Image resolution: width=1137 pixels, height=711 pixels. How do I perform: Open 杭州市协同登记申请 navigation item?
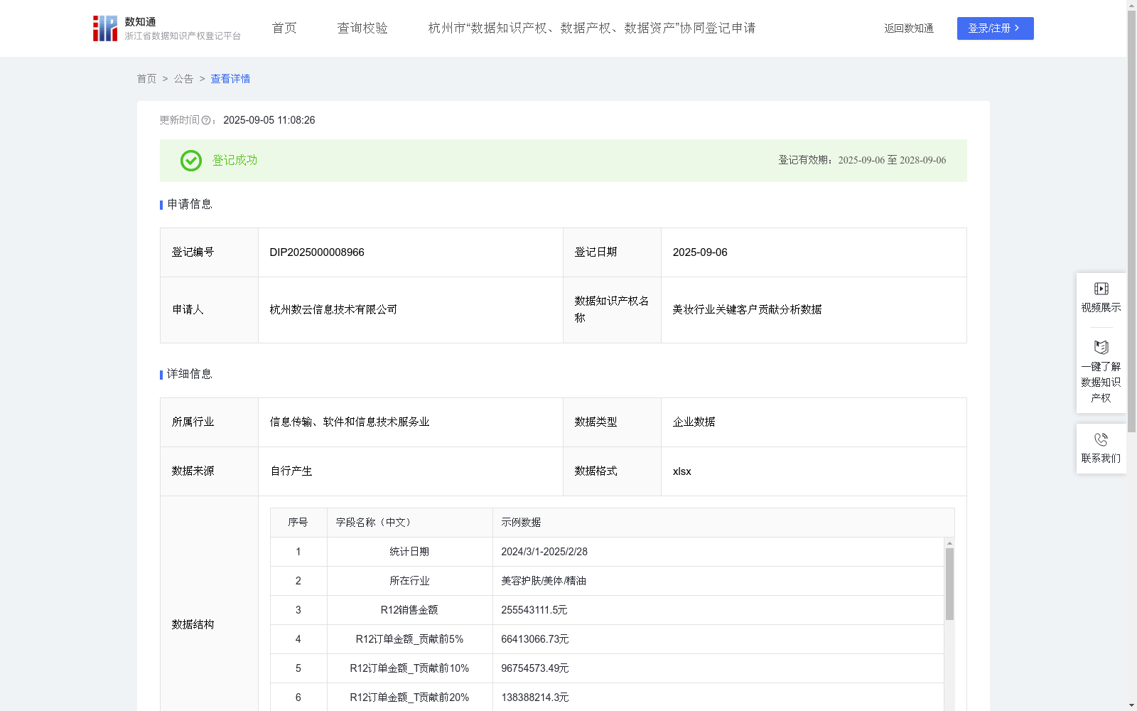[x=592, y=28]
